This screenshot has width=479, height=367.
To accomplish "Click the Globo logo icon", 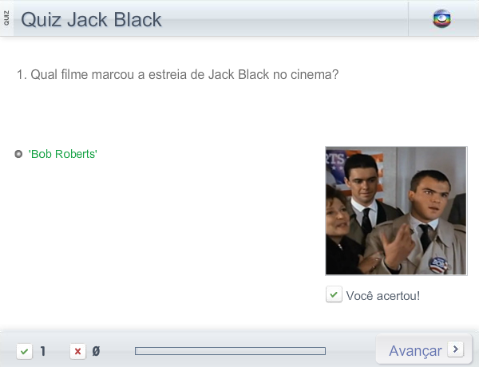I will click(x=441, y=19).
